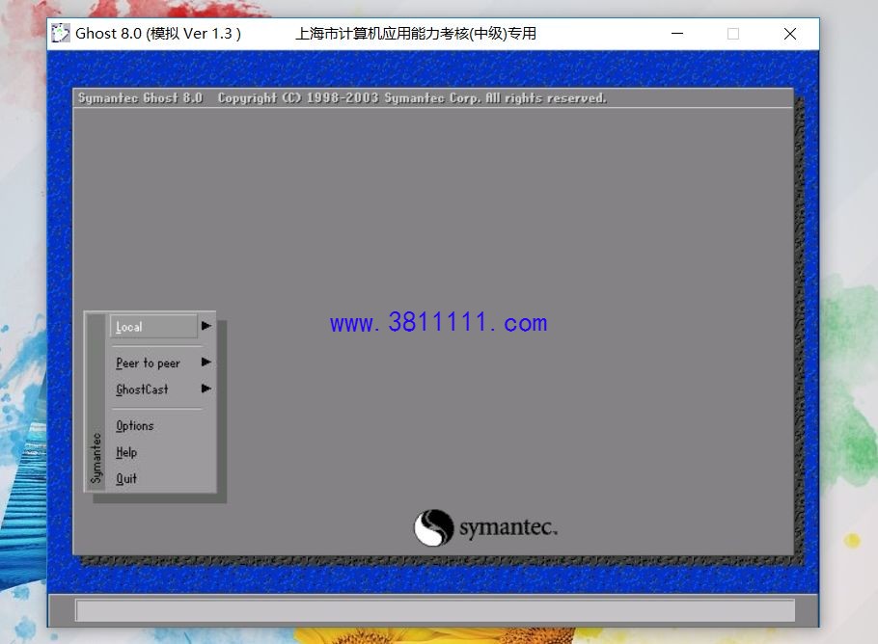The height and width of the screenshot is (644, 878).
Task: Open the Local menu item
Action: (x=154, y=326)
